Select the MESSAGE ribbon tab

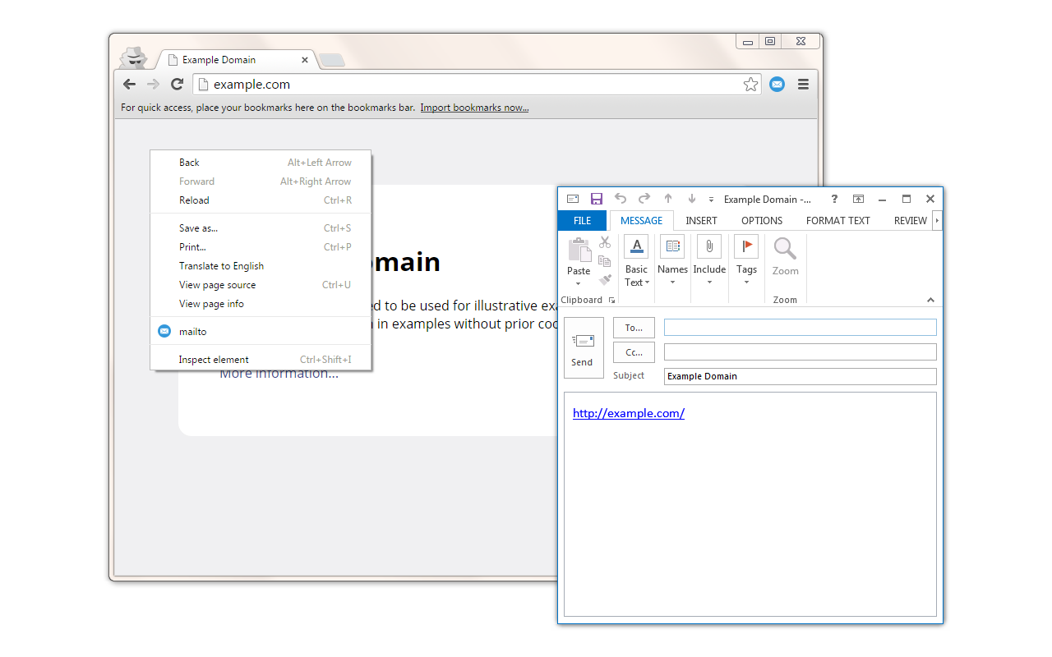[641, 220]
